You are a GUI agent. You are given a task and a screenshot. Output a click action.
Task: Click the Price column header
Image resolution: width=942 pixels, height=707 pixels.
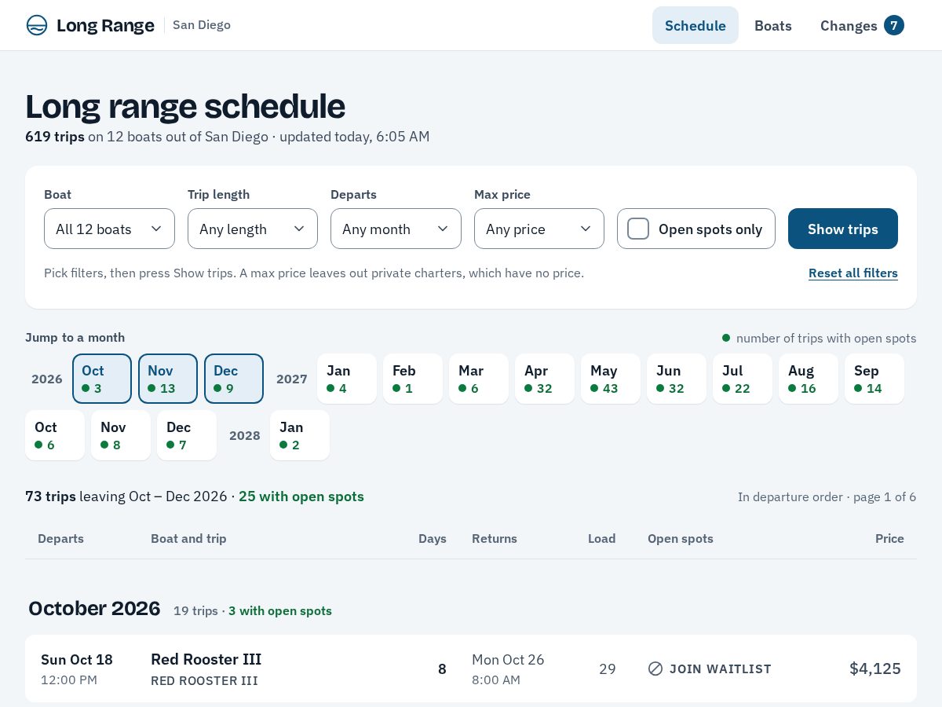[x=889, y=539]
